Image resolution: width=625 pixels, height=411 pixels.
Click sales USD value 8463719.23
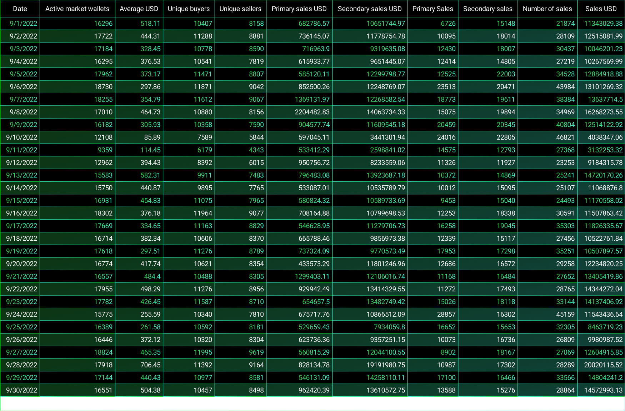pos(601,327)
